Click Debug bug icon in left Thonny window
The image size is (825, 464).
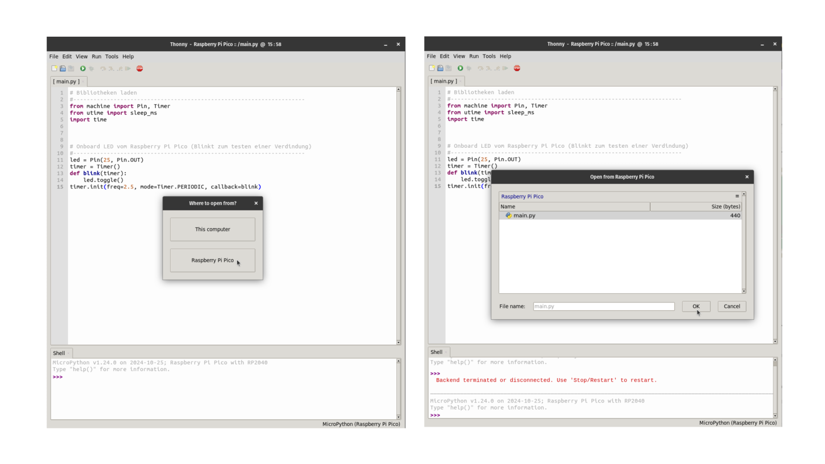(91, 69)
